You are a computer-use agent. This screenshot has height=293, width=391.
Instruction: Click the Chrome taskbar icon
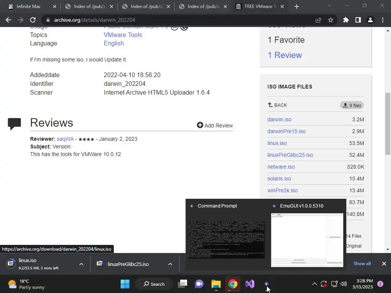(x=233, y=284)
